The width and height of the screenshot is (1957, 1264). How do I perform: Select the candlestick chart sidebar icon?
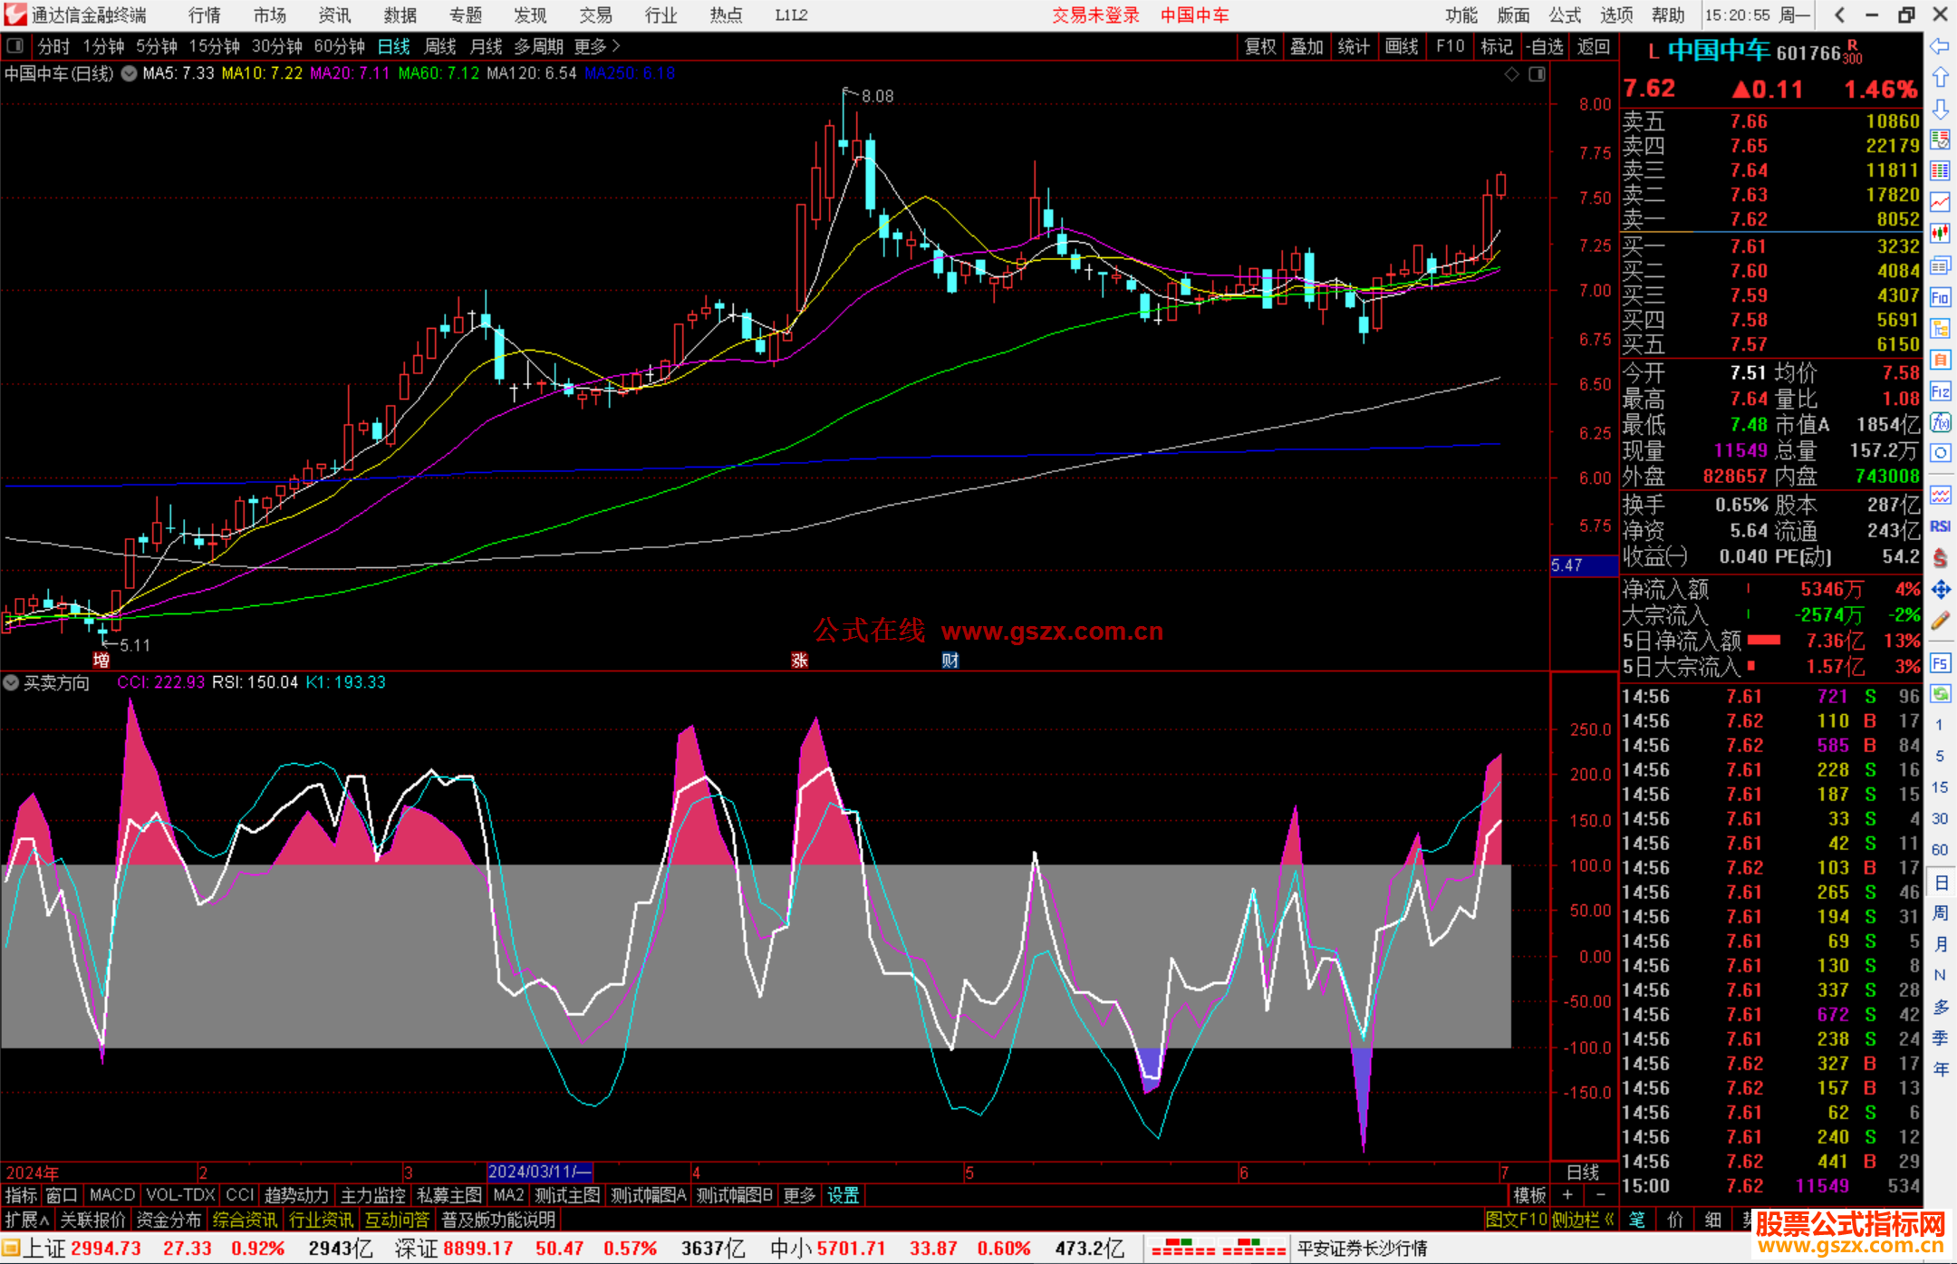[x=1940, y=234]
